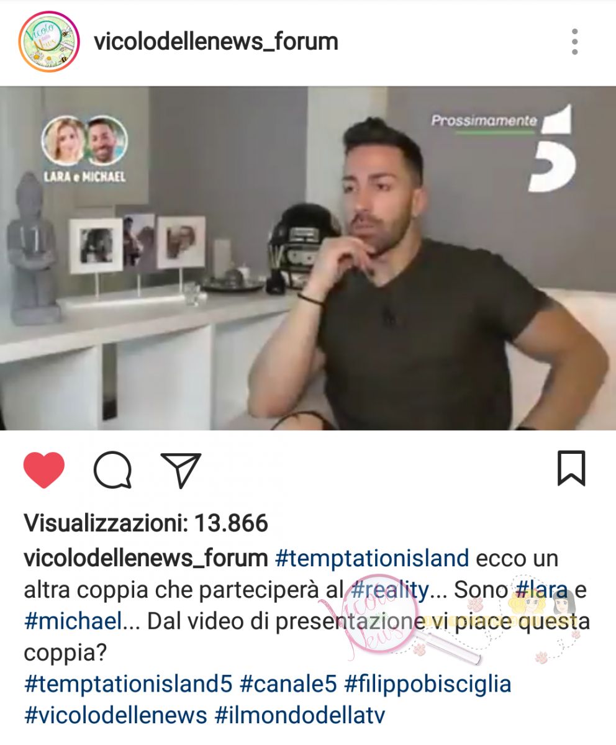Viewport: 616px width, 745px height.
Task: Tap the vicolodellenews_forum username in the header
Action: click(216, 42)
